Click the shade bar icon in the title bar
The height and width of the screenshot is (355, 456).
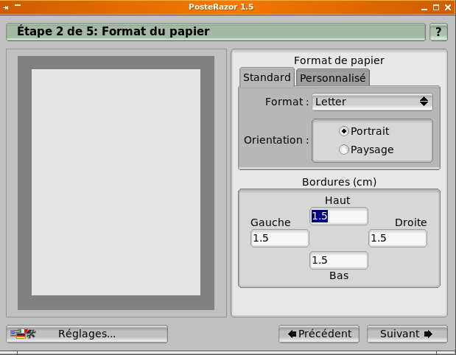coord(18,5)
